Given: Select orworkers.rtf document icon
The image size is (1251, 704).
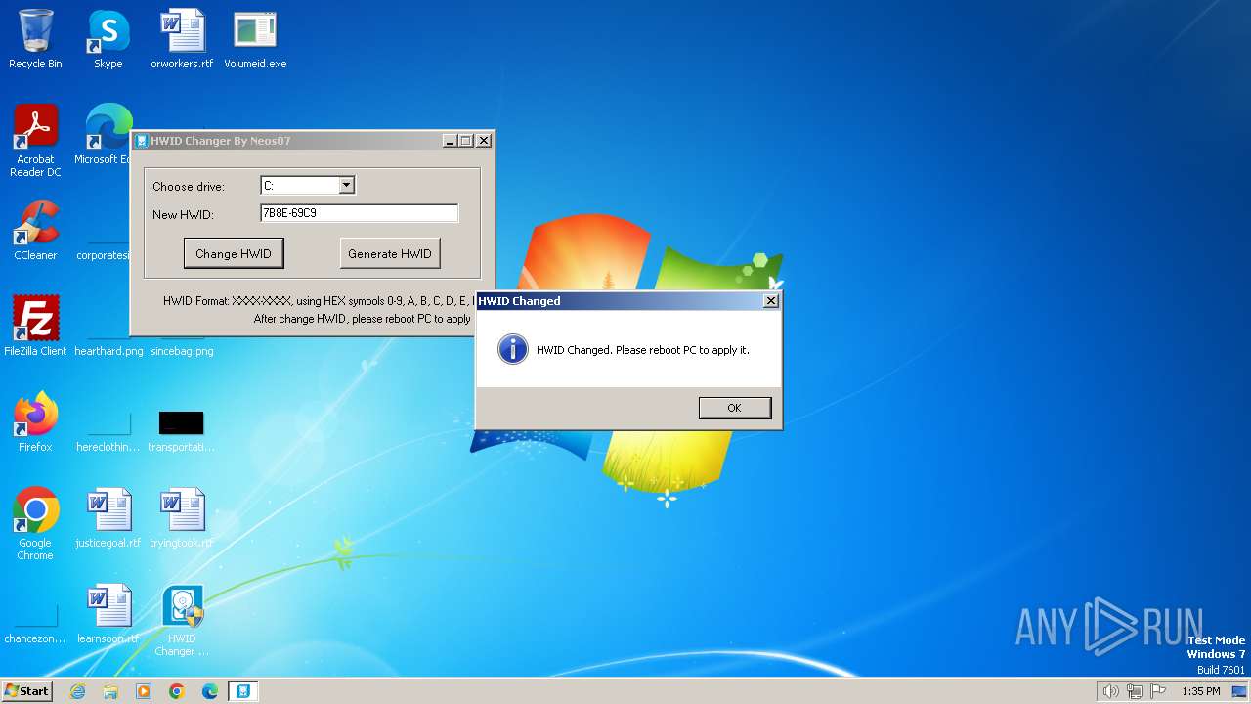Looking at the screenshot, I should pos(182,39).
